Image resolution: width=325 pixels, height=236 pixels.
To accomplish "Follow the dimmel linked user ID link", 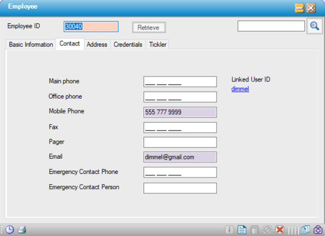I will tap(240, 89).
